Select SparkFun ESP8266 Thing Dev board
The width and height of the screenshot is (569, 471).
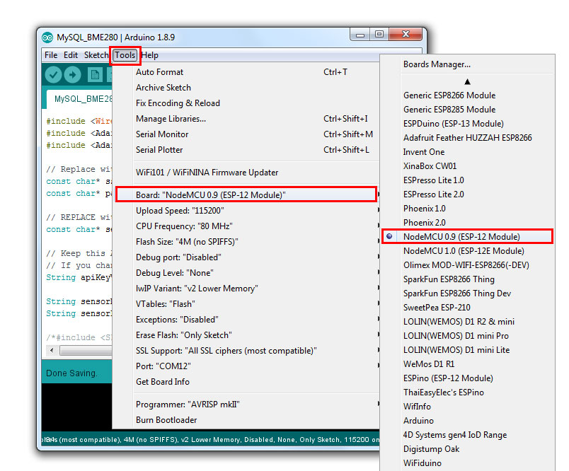coord(467,293)
